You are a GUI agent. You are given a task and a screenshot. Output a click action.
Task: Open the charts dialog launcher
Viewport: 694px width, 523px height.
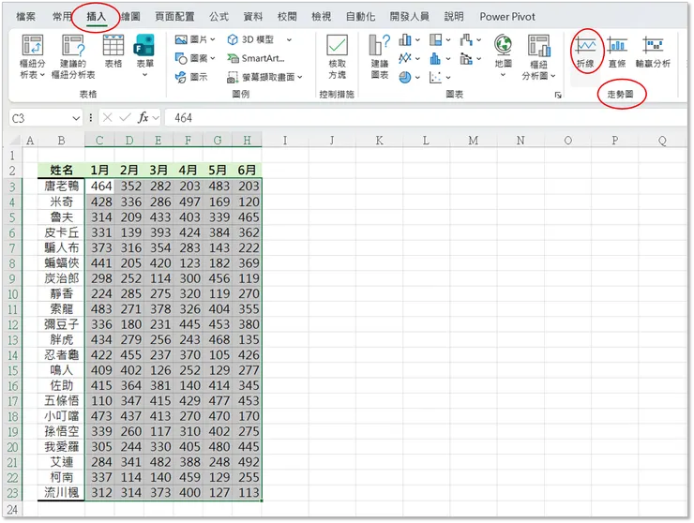click(558, 95)
